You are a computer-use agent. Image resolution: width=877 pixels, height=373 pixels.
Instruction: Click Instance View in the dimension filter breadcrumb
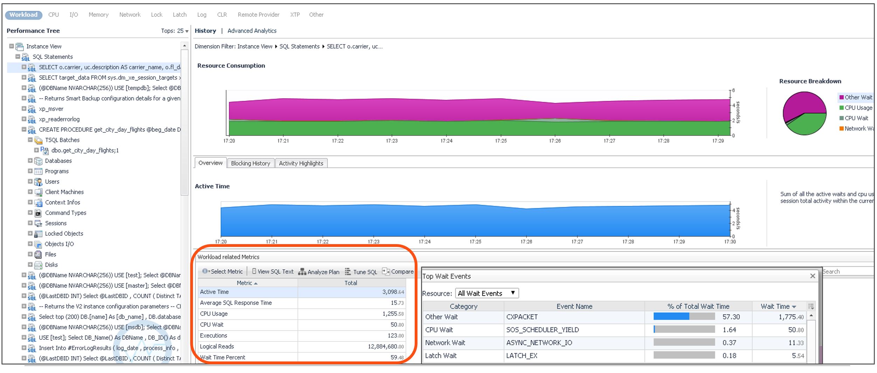click(255, 46)
